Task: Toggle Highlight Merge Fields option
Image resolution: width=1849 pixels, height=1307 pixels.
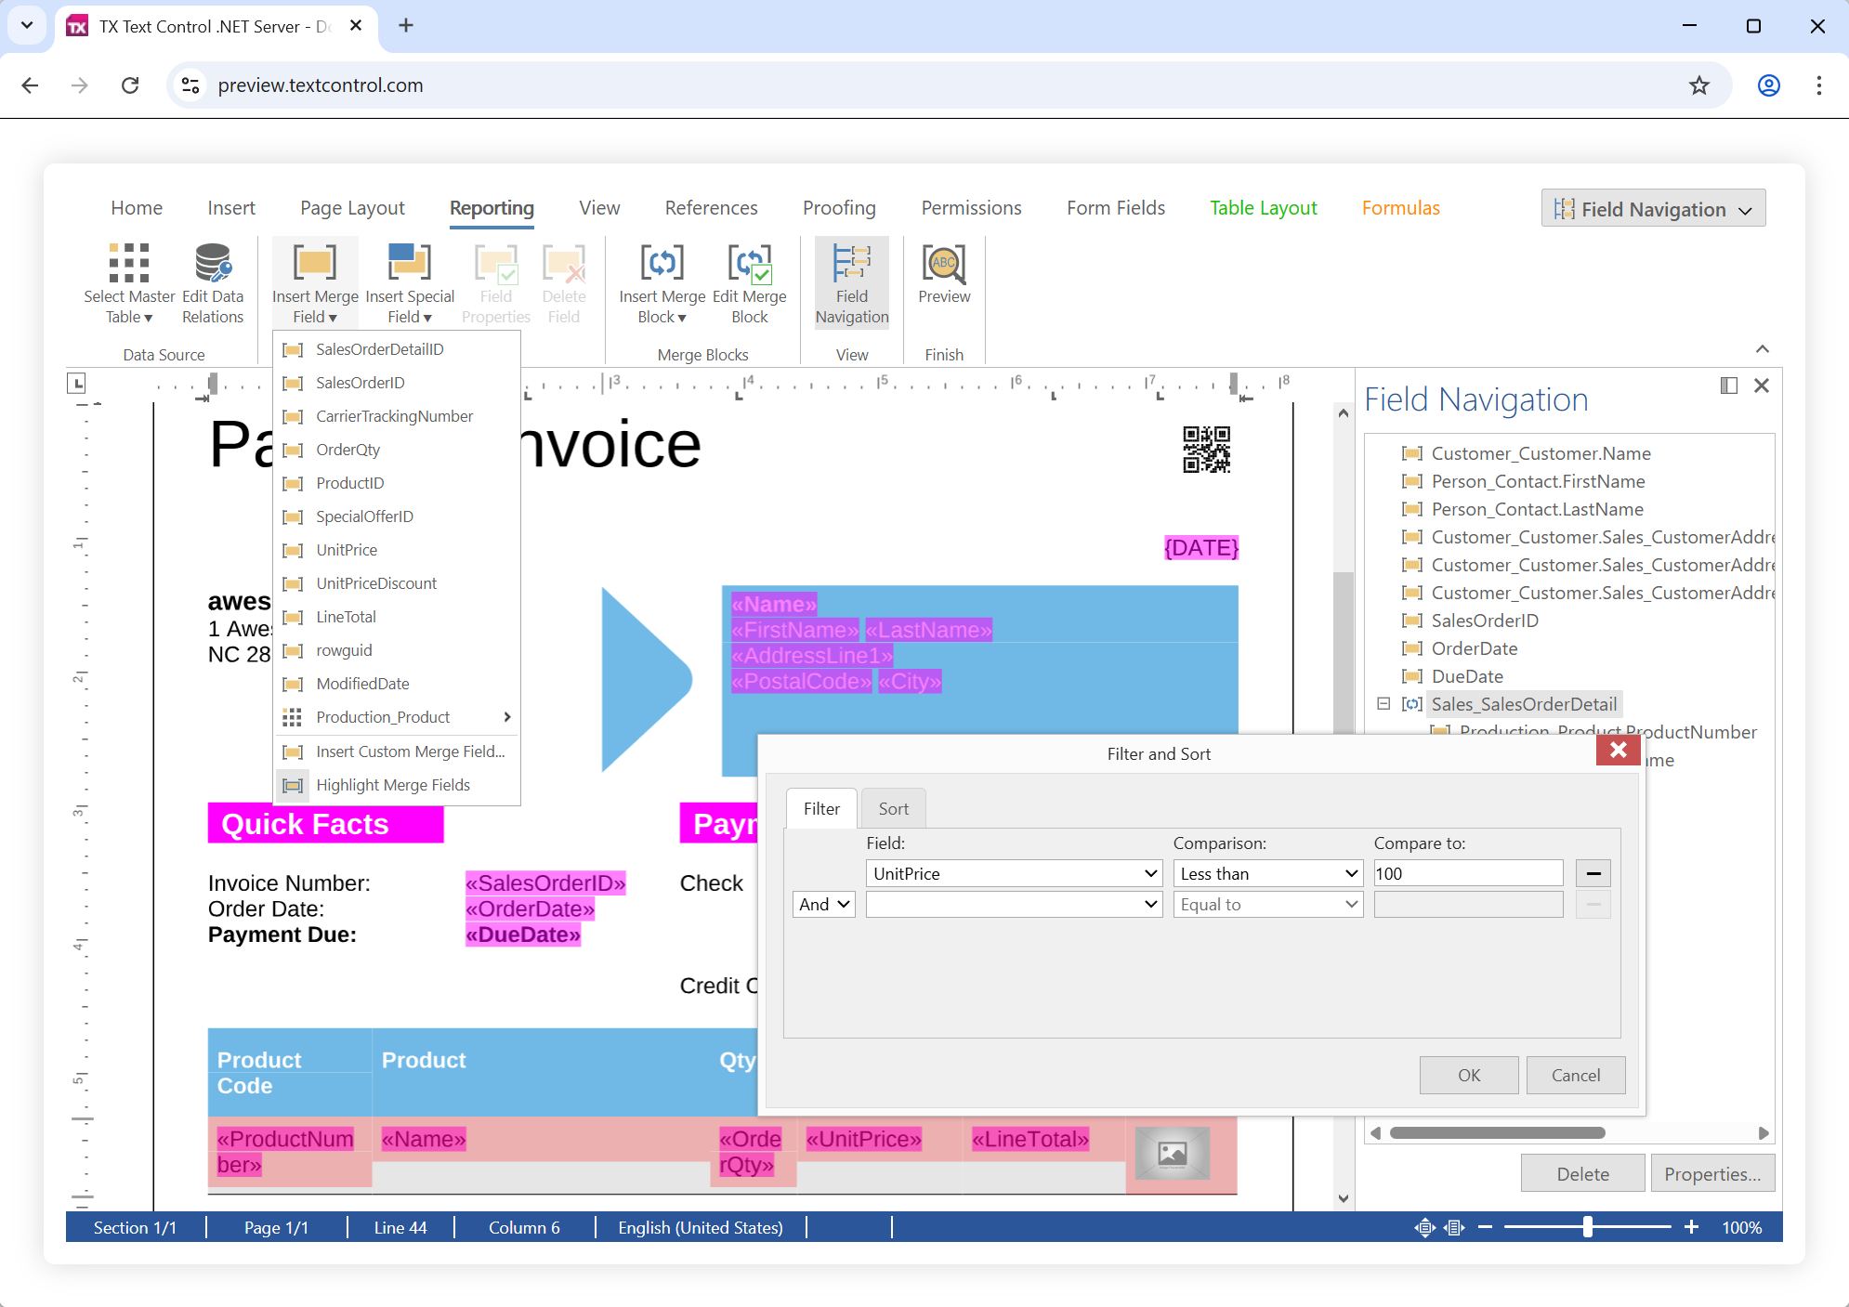Action: pyautogui.click(x=392, y=785)
